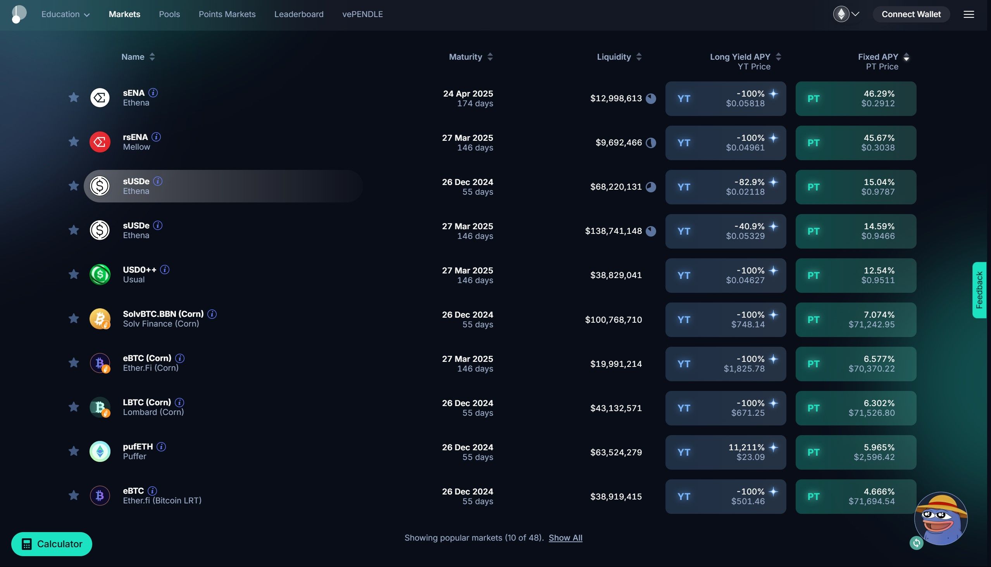Screen dimensions: 991x567
Task: Open the Feedback side tab
Action: tap(979, 290)
